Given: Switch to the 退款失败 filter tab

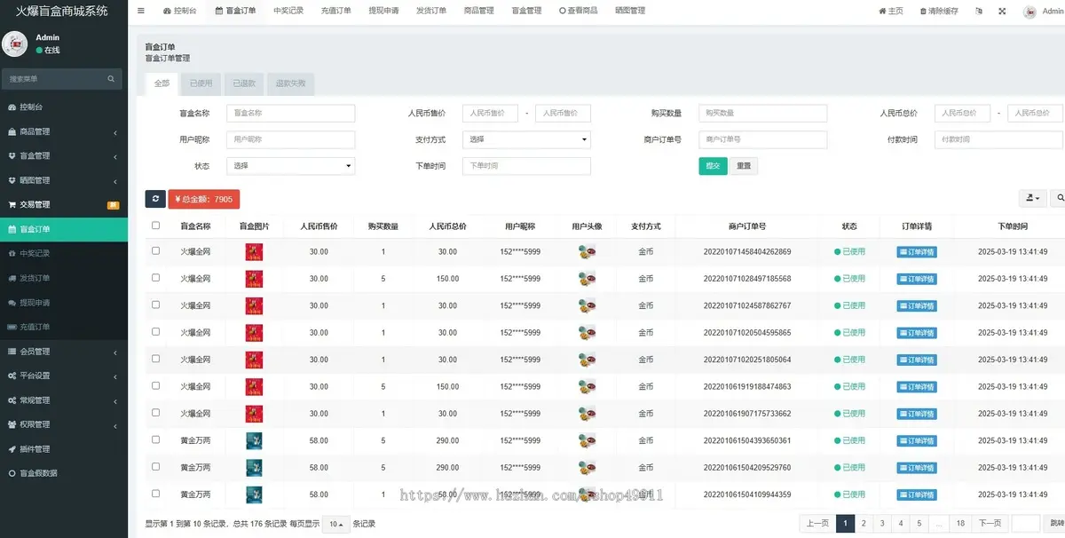Looking at the screenshot, I should click(290, 83).
